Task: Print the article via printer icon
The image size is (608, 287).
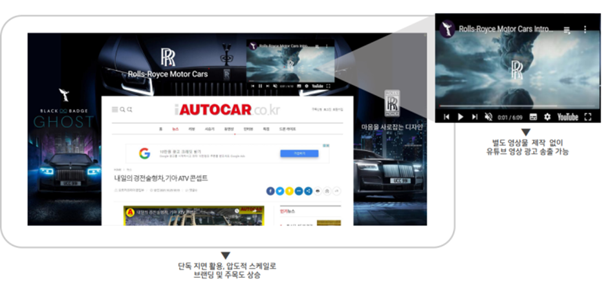Action: [x=318, y=191]
